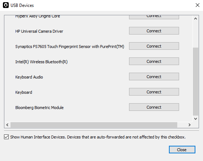Click the horizontal scrollbar right arrow
Image resolution: width=203 pixels, height=161 pixels.
tap(190, 125)
